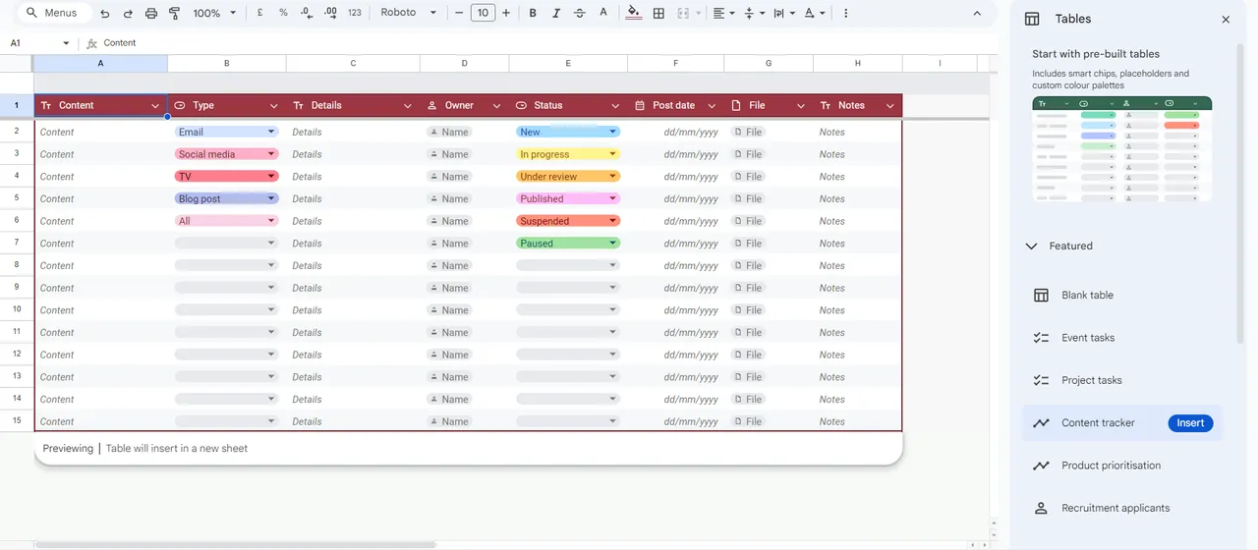Select the Blank table template
The image size is (1258, 550).
point(1122,296)
